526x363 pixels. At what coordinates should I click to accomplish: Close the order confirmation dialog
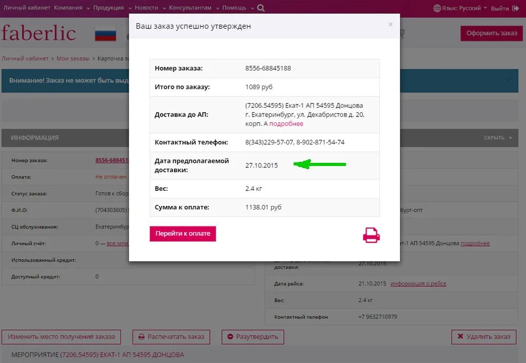pyautogui.click(x=390, y=24)
